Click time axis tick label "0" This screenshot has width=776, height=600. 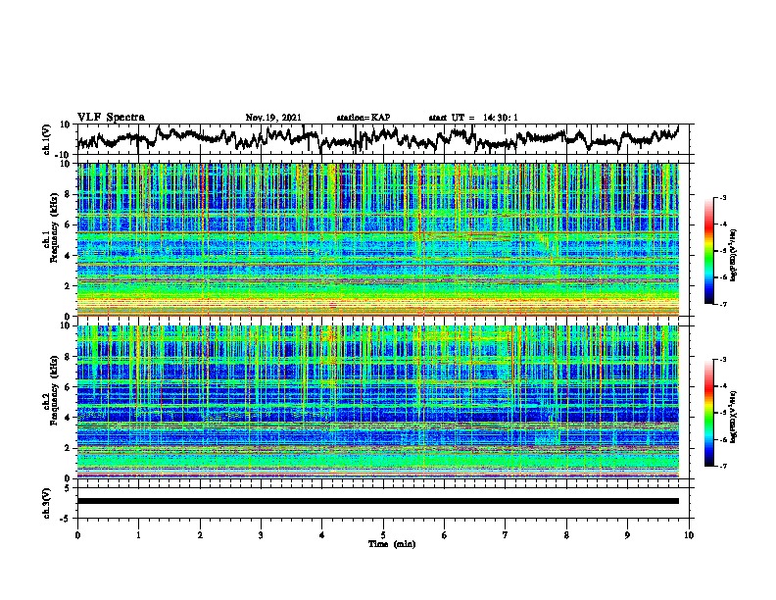pos(77,535)
